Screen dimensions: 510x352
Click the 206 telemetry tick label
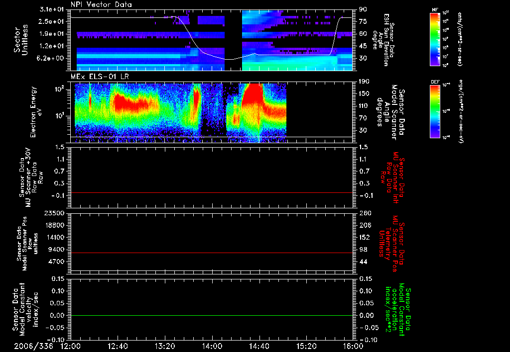[365, 225]
